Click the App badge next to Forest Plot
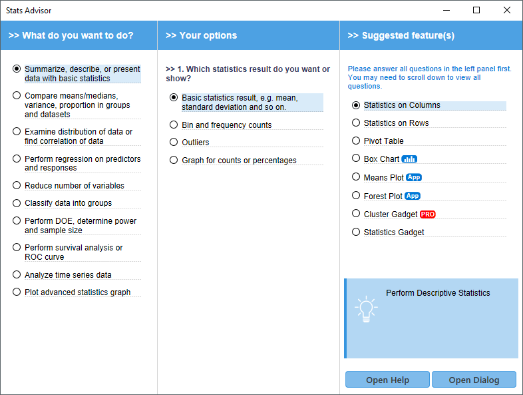 click(413, 196)
